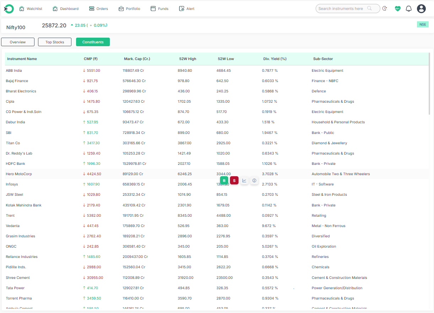Toggle dark mode with the moon icon
The image size is (434, 313).
point(385,9)
